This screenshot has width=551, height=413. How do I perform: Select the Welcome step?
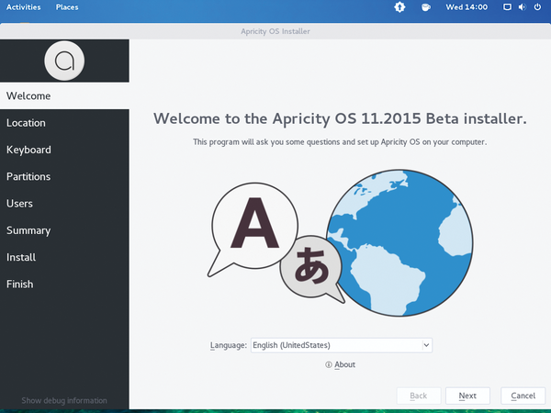[x=64, y=95]
